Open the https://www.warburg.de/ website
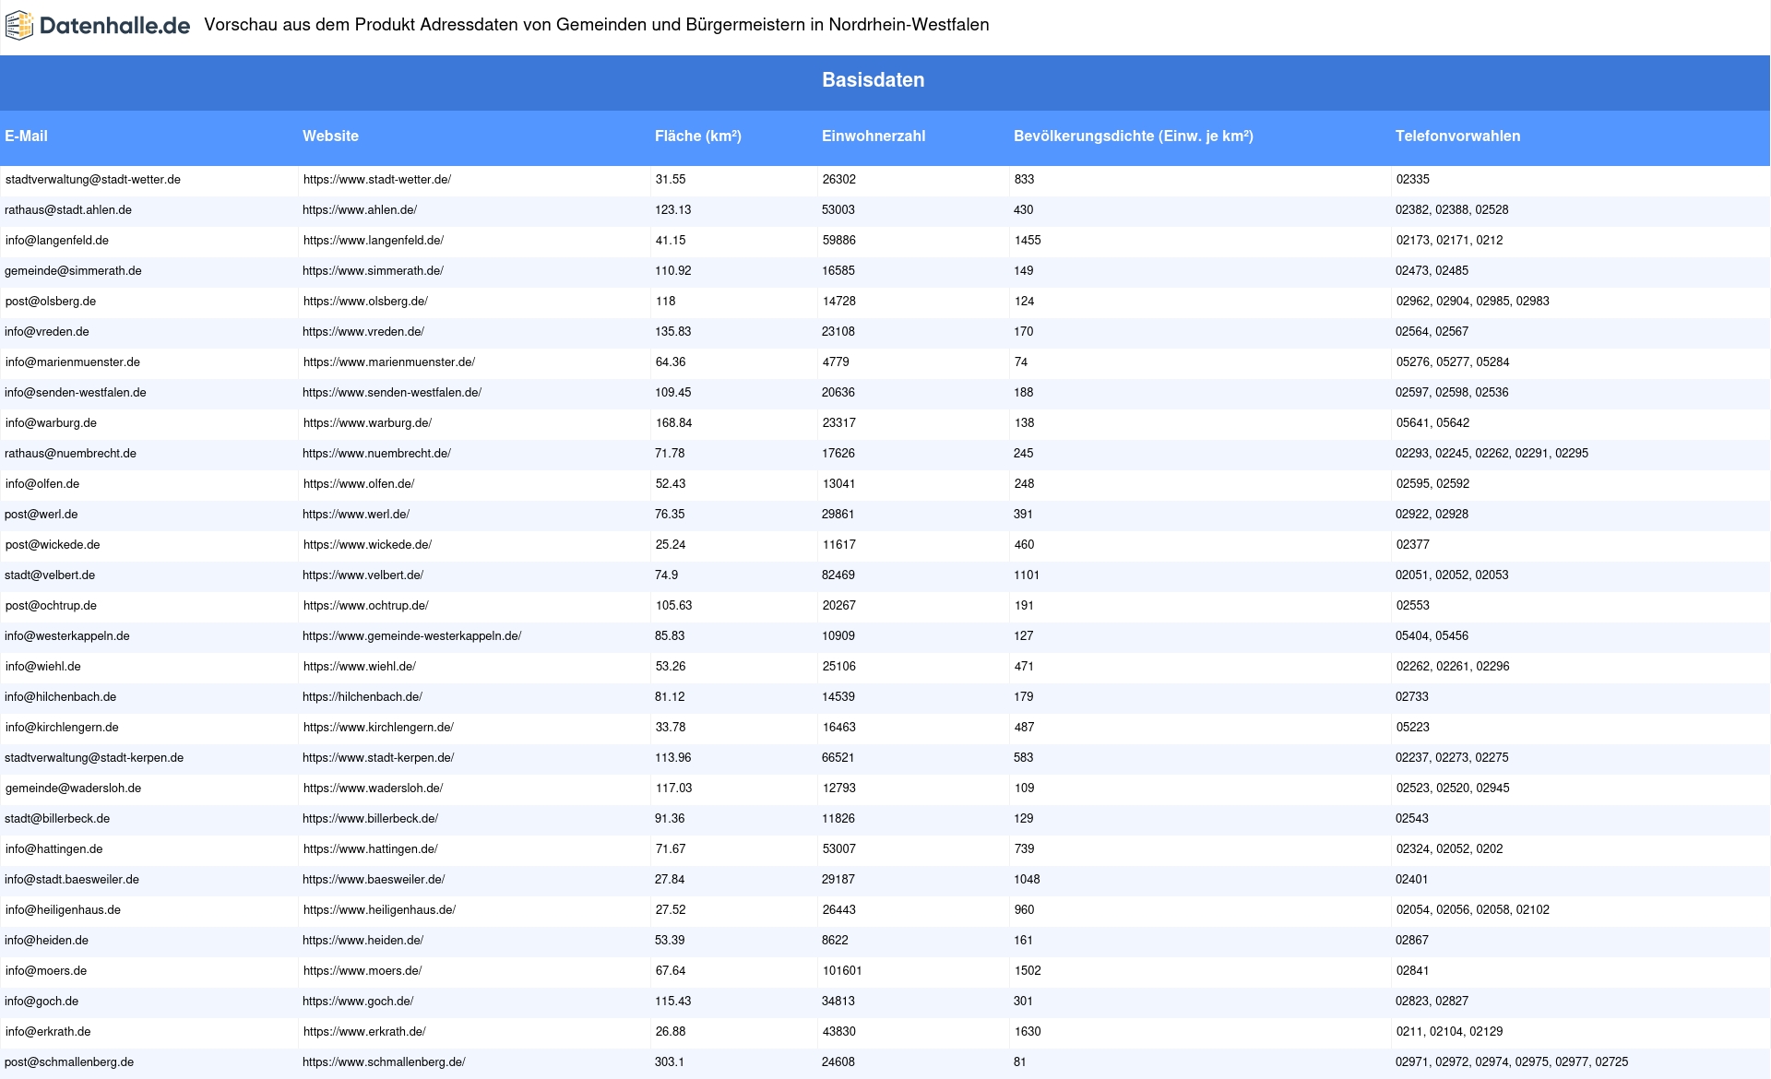The height and width of the screenshot is (1079, 1771). [367, 423]
